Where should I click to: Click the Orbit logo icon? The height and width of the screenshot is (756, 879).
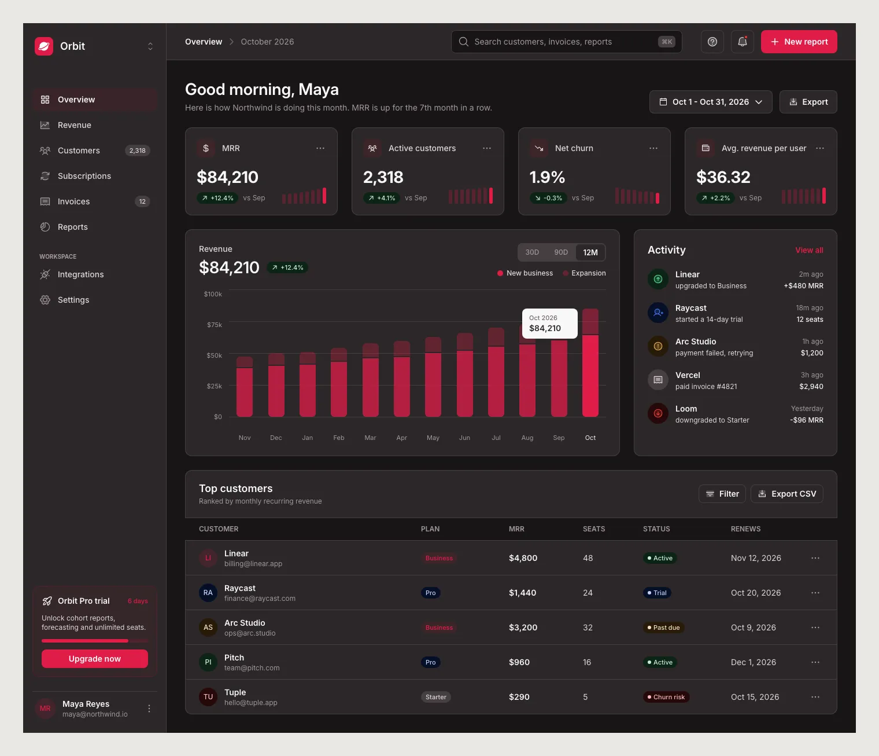(x=44, y=46)
